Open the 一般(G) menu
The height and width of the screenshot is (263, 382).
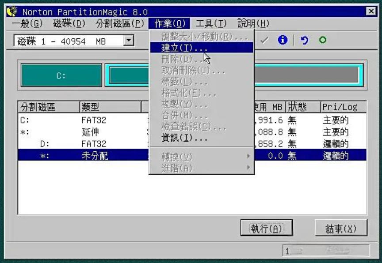tap(27, 23)
